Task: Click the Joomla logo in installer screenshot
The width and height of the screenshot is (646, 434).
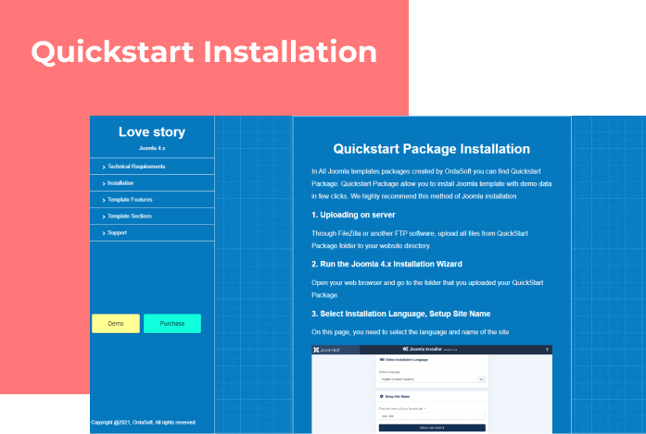Action: [x=327, y=350]
